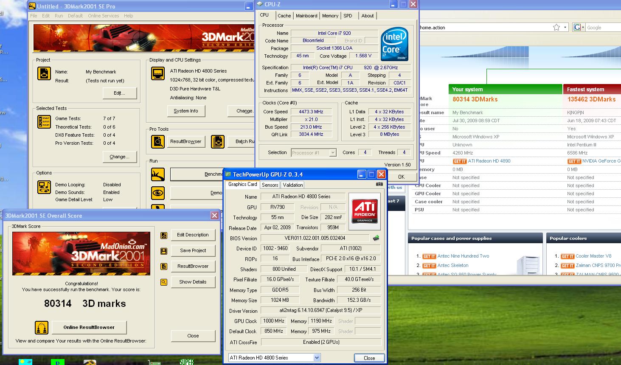Click the Benchmark run icon

(158, 174)
